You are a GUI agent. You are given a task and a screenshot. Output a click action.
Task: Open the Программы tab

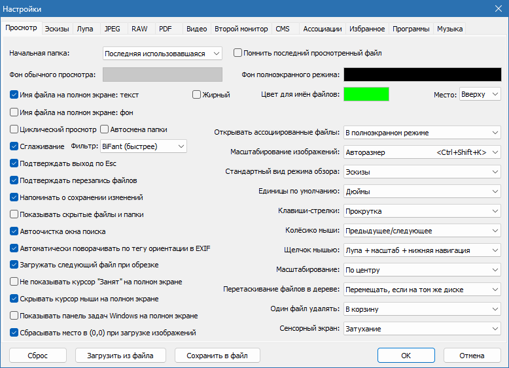click(x=411, y=29)
